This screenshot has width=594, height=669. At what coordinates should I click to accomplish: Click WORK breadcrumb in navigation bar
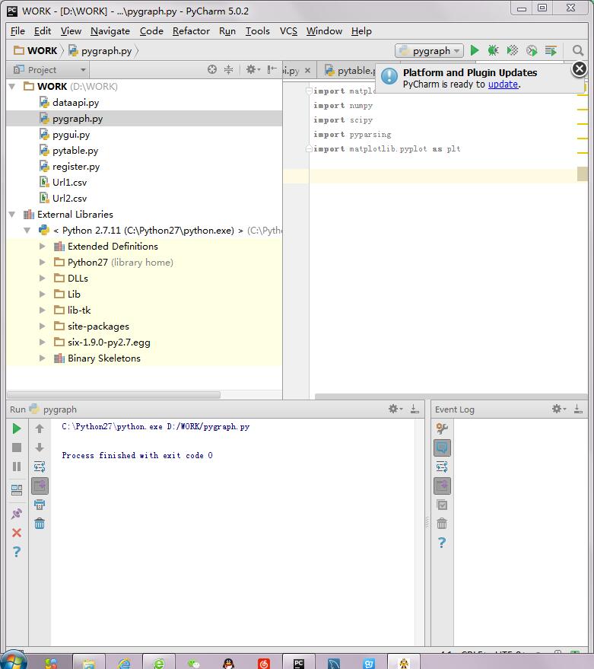[37, 51]
